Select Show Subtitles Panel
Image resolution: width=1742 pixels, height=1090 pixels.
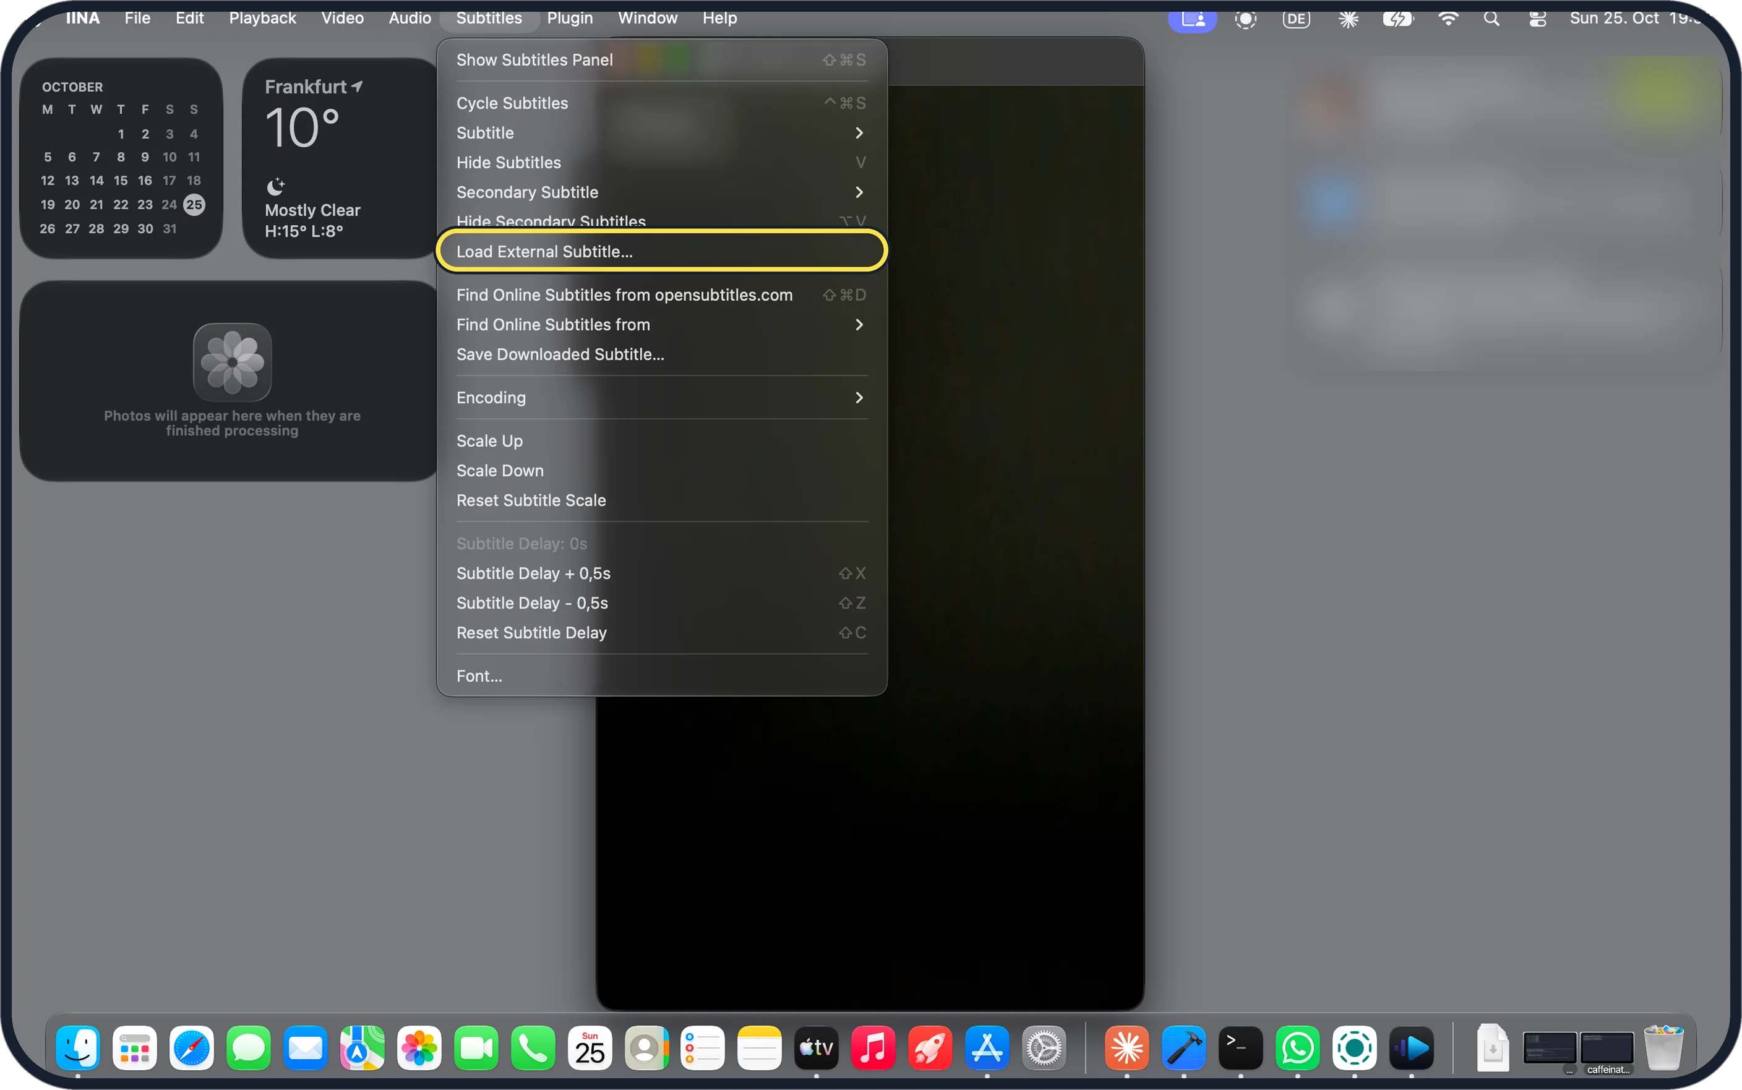pos(662,60)
